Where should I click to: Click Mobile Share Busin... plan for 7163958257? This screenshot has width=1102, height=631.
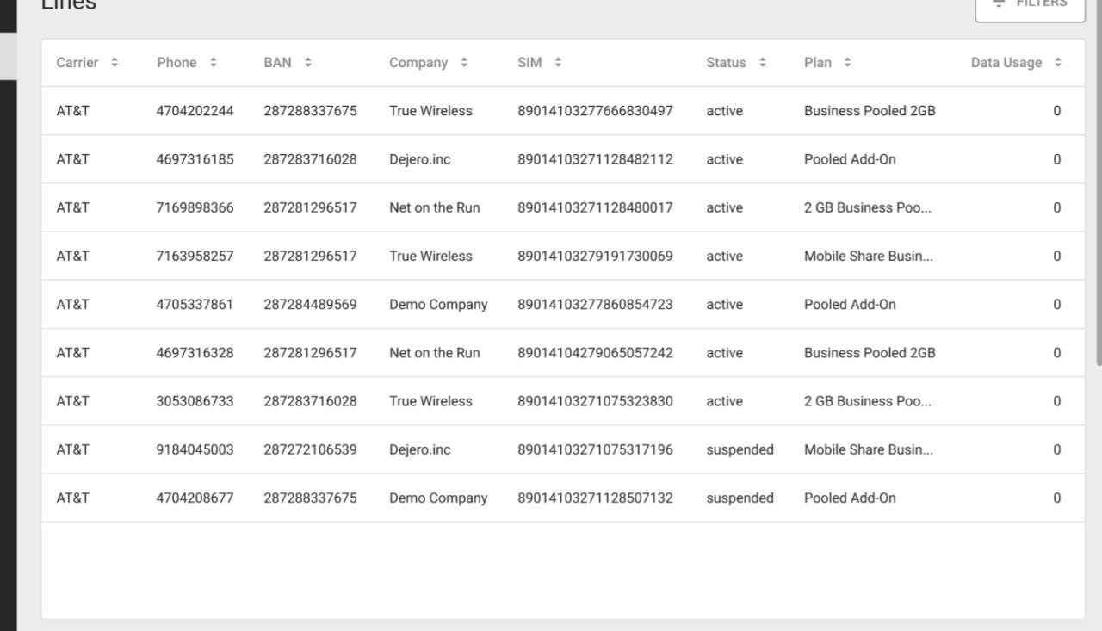(x=868, y=256)
